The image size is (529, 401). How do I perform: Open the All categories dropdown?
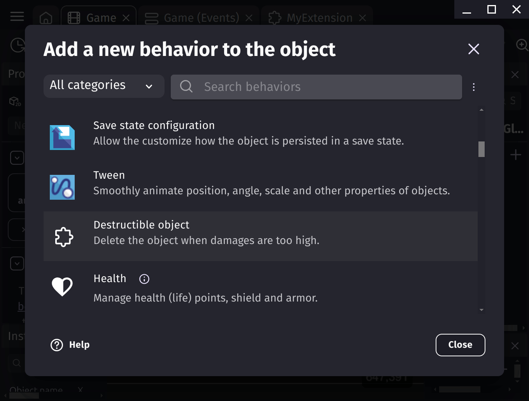coord(104,86)
